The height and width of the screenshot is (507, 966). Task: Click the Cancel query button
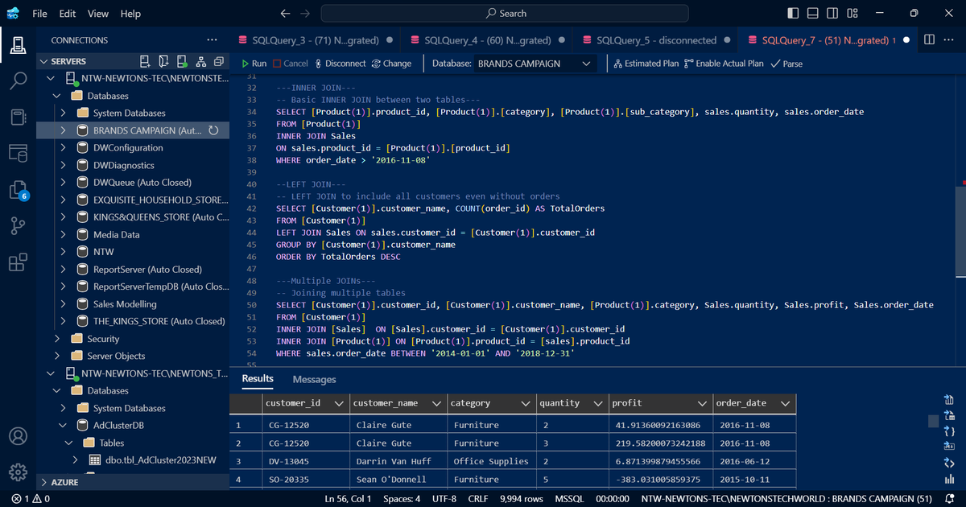(x=291, y=64)
